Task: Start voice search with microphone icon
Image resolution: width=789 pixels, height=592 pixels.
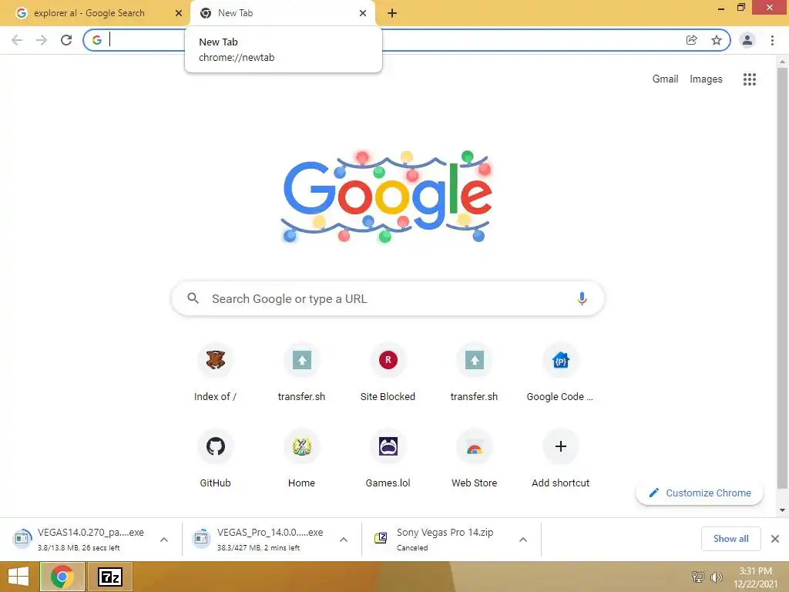Action: click(x=582, y=298)
